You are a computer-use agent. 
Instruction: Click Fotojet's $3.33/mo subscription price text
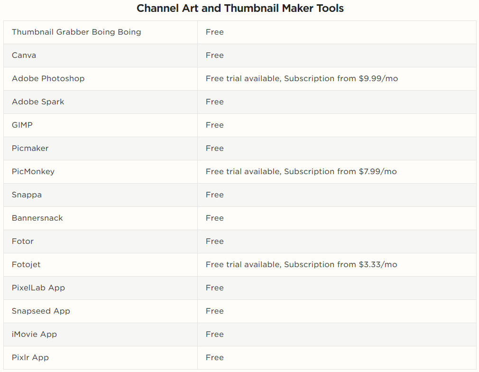coord(378,264)
